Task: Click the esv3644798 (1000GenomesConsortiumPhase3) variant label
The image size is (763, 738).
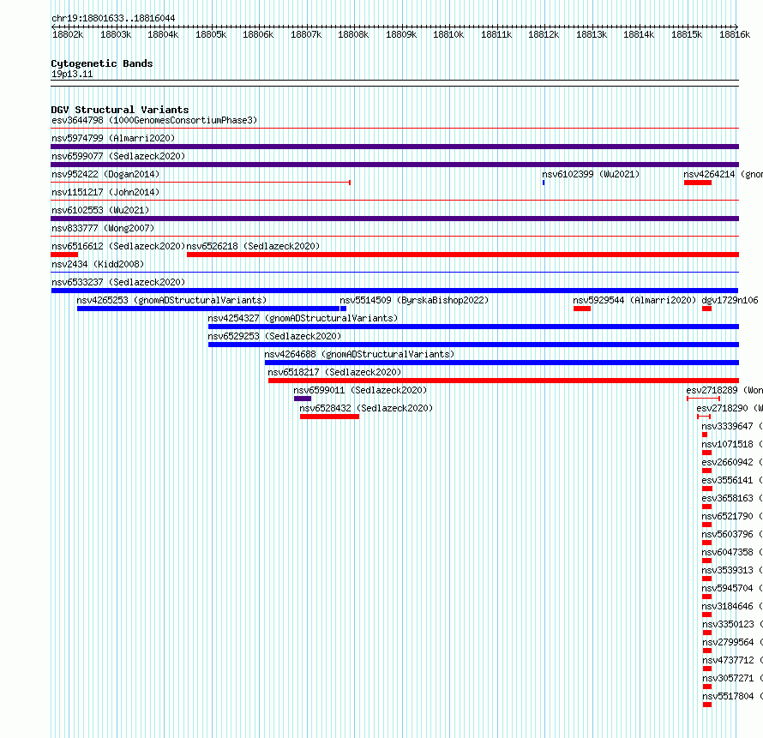Action: pyautogui.click(x=154, y=120)
